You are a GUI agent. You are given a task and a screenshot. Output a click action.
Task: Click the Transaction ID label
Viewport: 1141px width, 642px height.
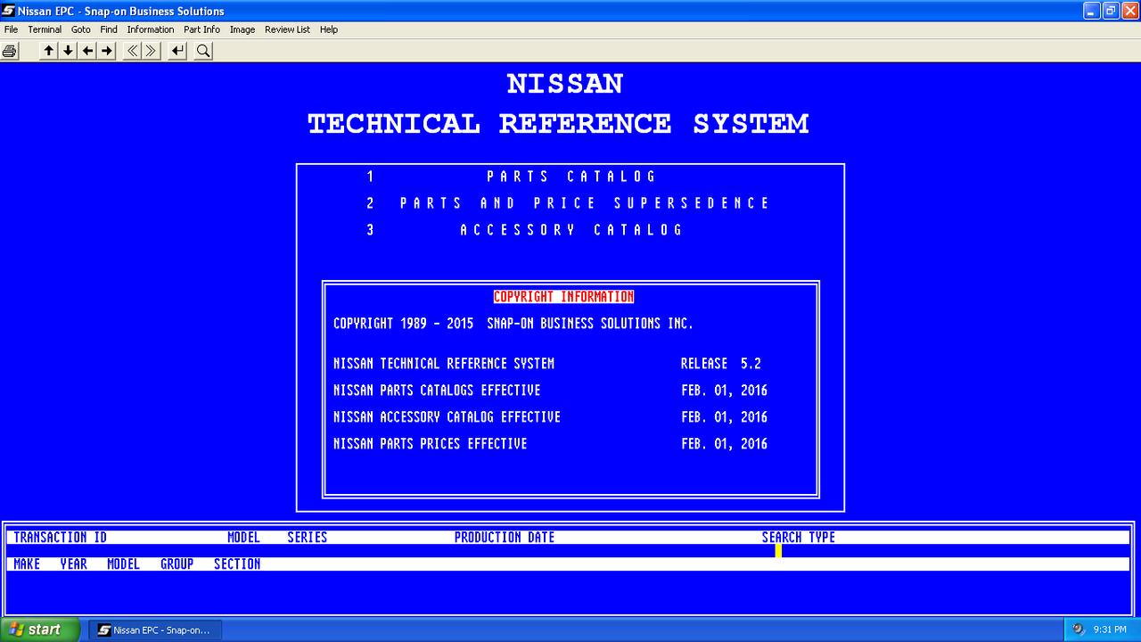pyautogui.click(x=61, y=538)
